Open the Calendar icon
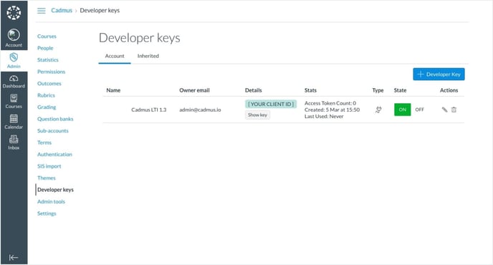This screenshot has height=265, width=493. [14, 118]
